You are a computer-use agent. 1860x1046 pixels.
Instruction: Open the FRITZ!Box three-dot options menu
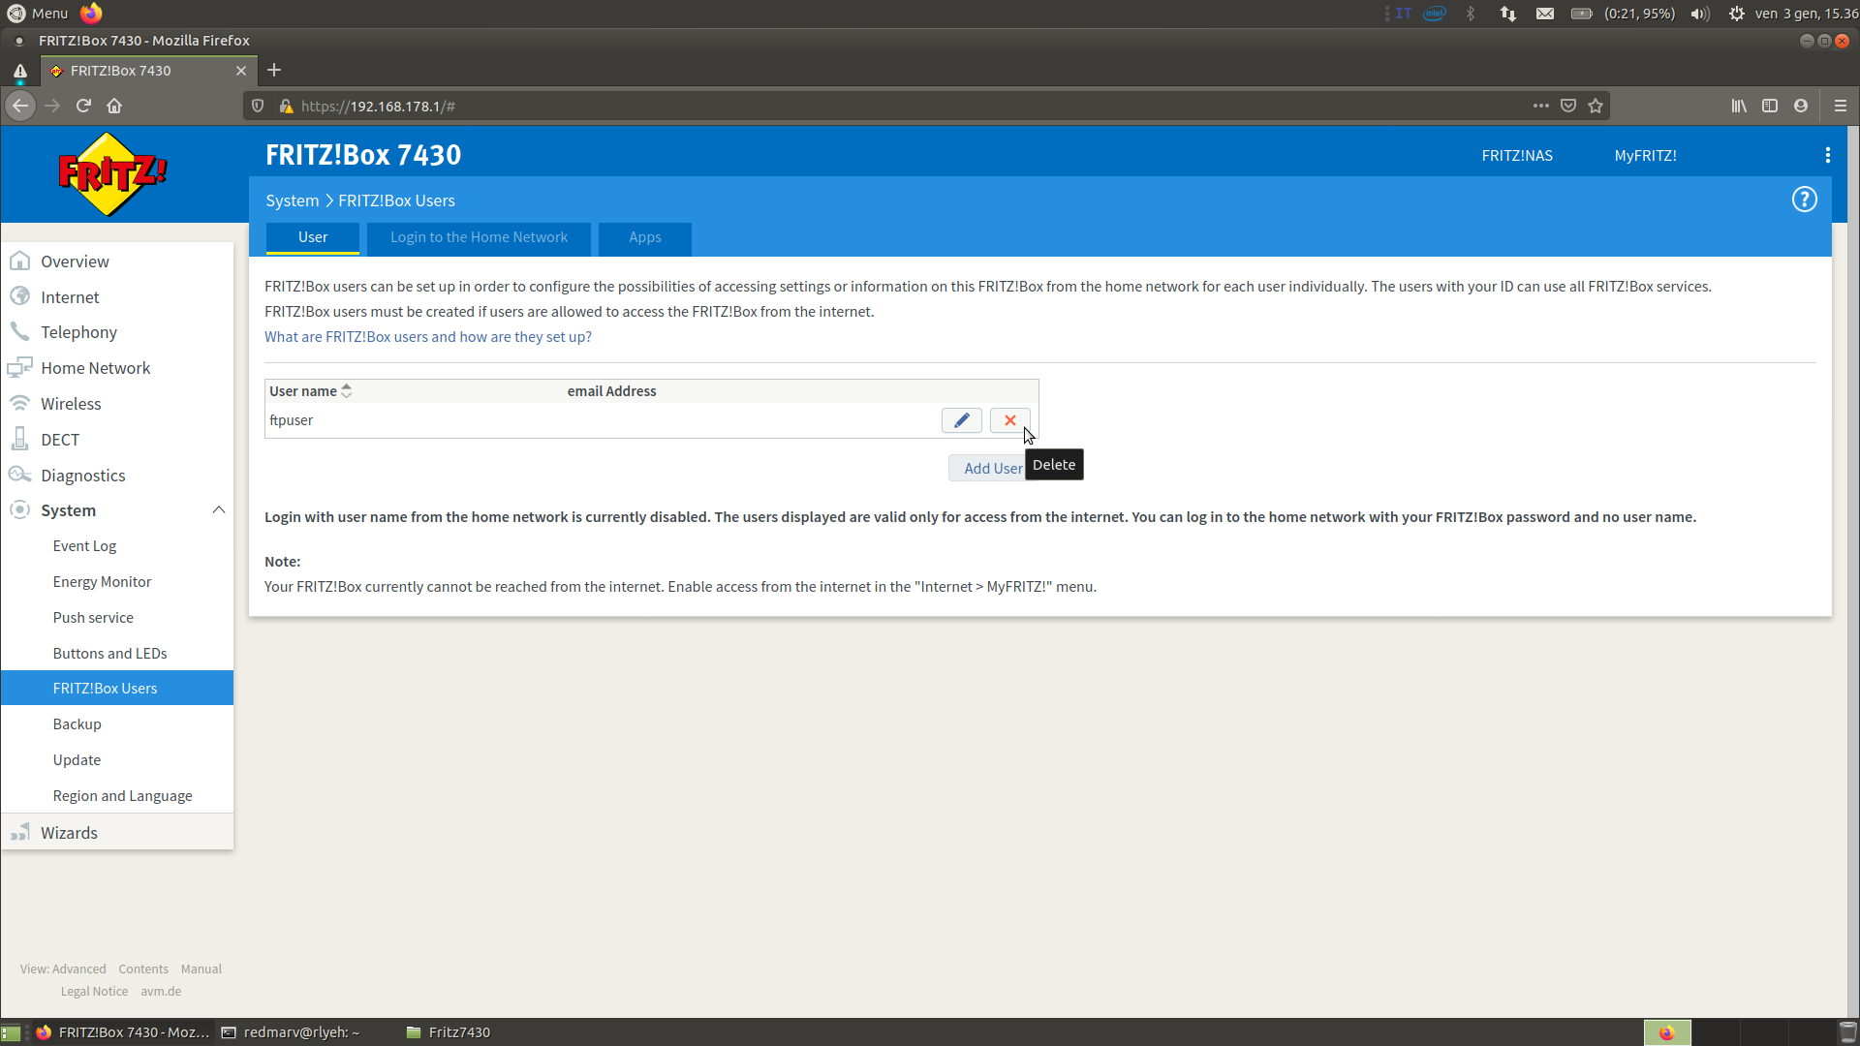tap(1827, 155)
